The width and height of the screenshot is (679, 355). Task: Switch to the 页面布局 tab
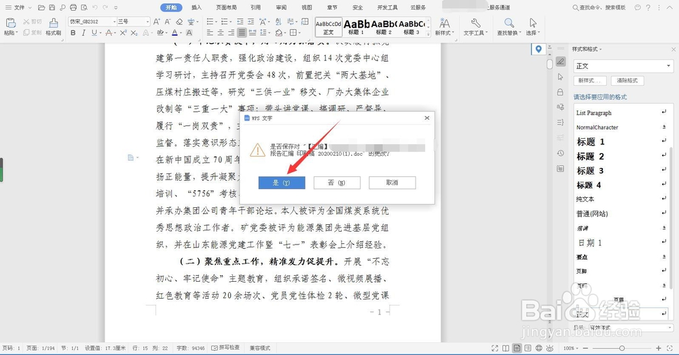(227, 7)
